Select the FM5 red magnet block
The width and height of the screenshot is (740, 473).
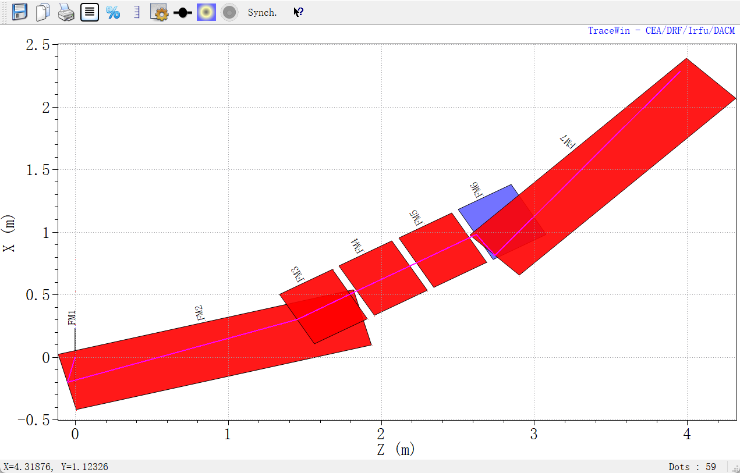443,250
